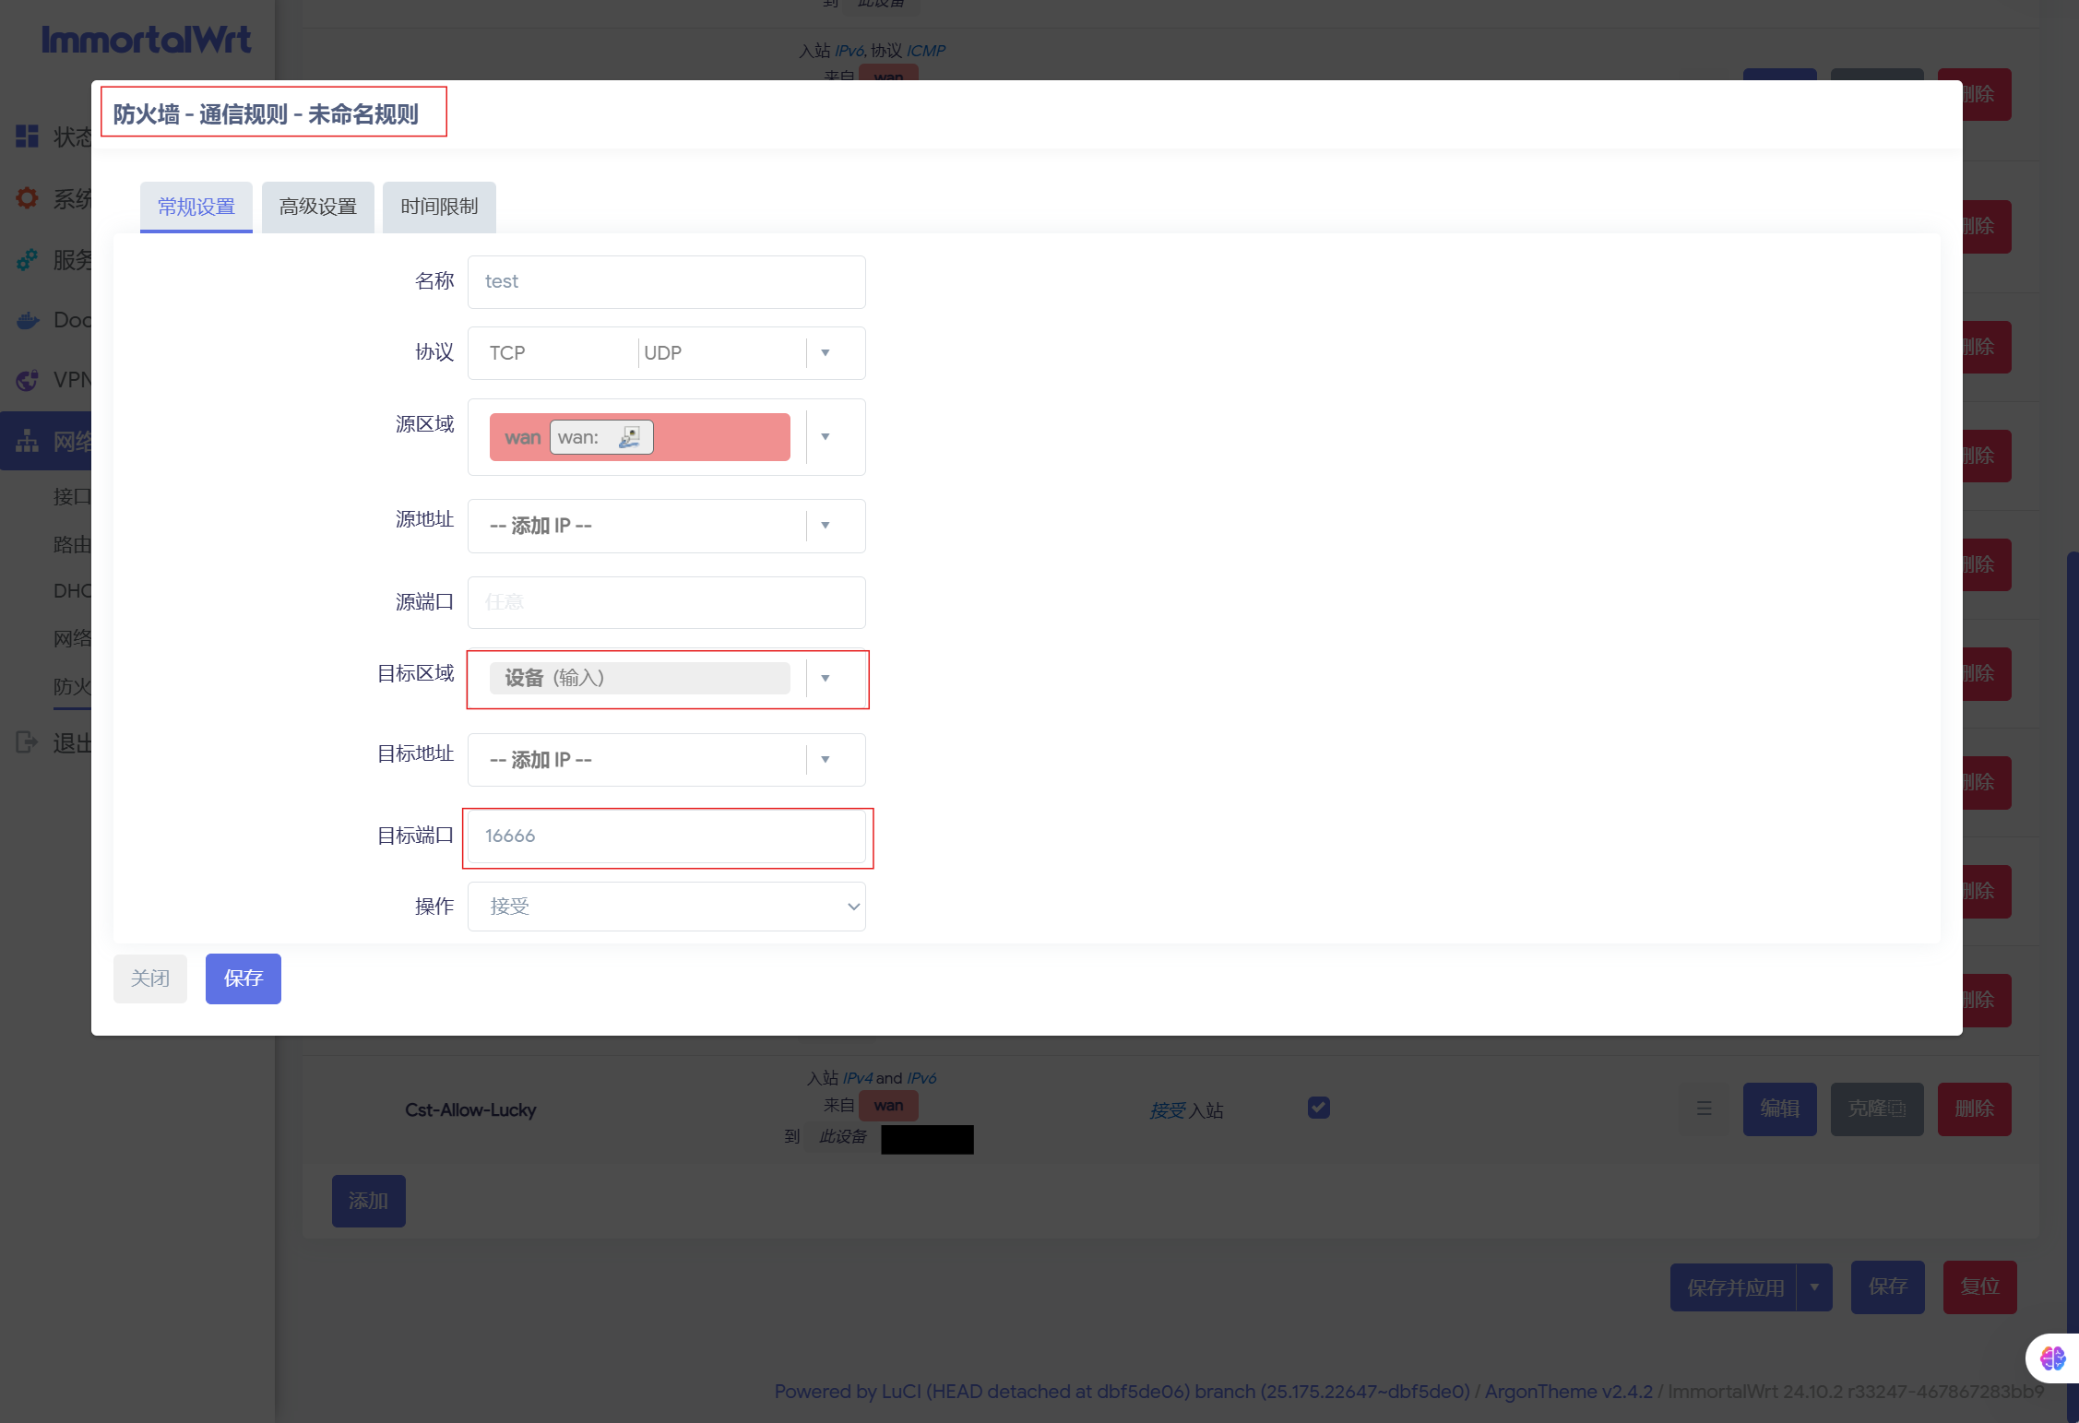This screenshot has height=1423, width=2079.
Task: Click the DHCP submenu item in sidebar
Action: tap(72, 591)
